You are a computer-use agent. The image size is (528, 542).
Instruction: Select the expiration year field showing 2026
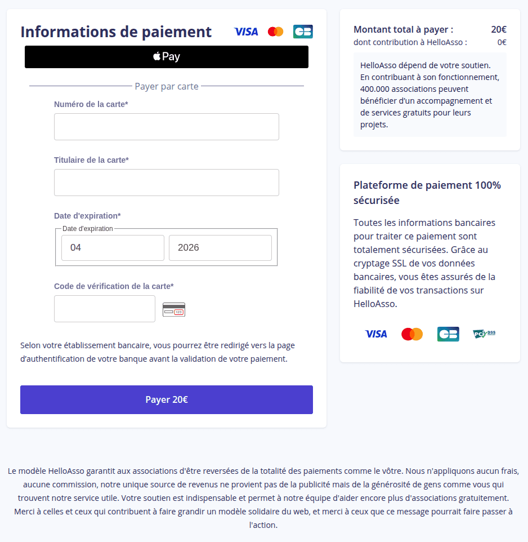220,247
